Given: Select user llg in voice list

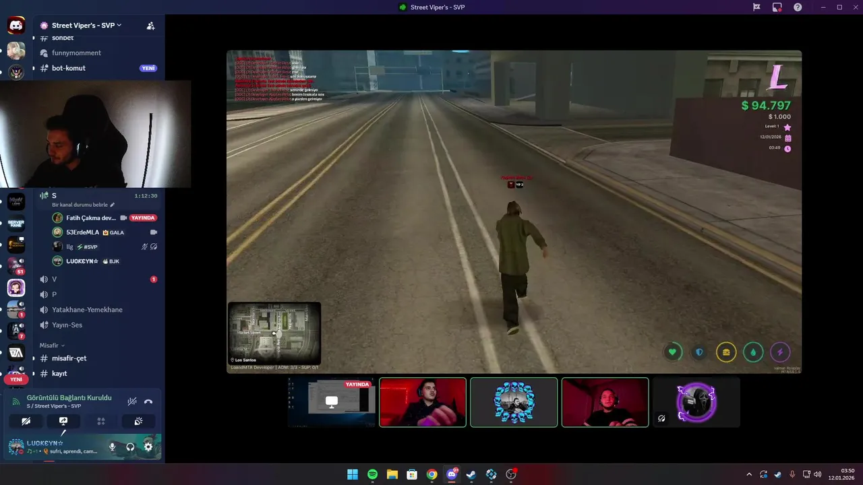Looking at the screenshot, I should coord(105,247).
